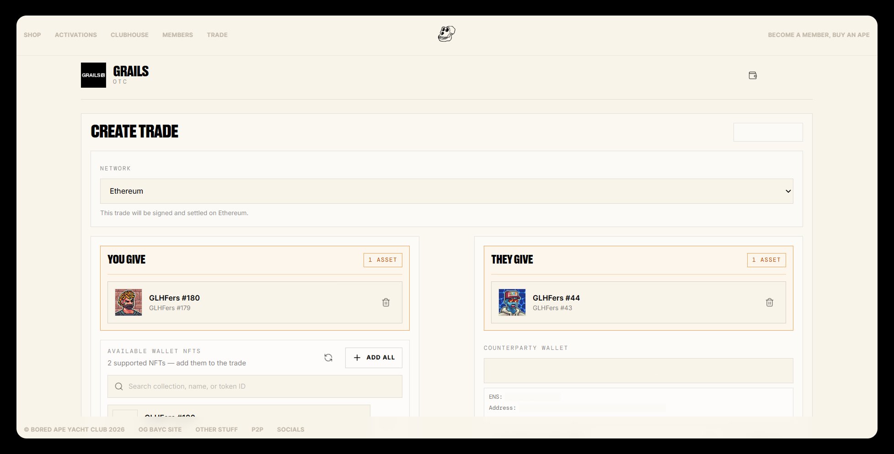Open the Socials footer link

click(290, 429)
